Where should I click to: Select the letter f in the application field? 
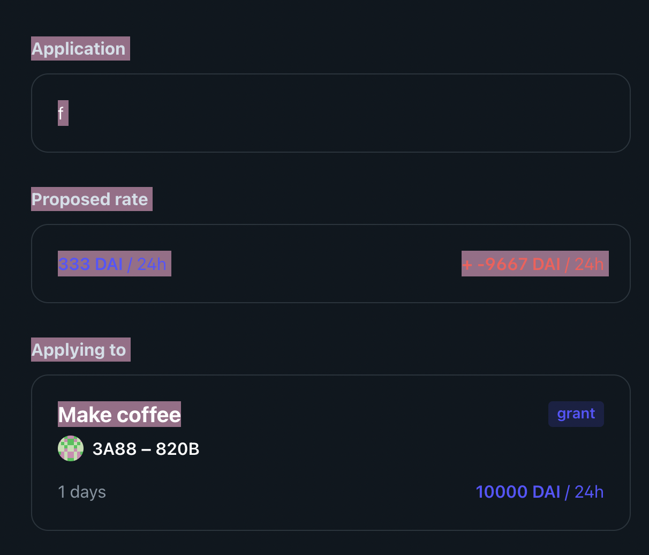[x=62, y=113]
